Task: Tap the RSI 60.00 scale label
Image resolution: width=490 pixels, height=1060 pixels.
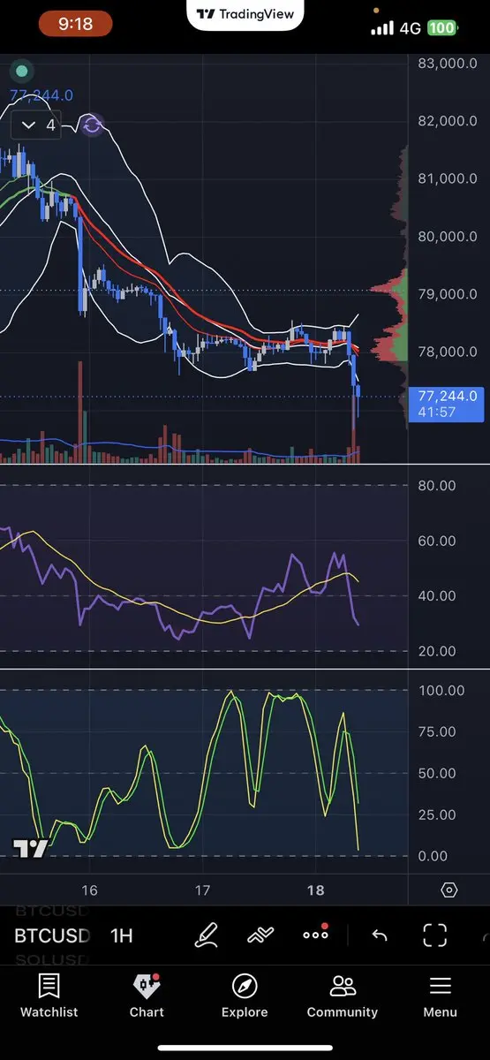Action: click(x=437, y=541)
